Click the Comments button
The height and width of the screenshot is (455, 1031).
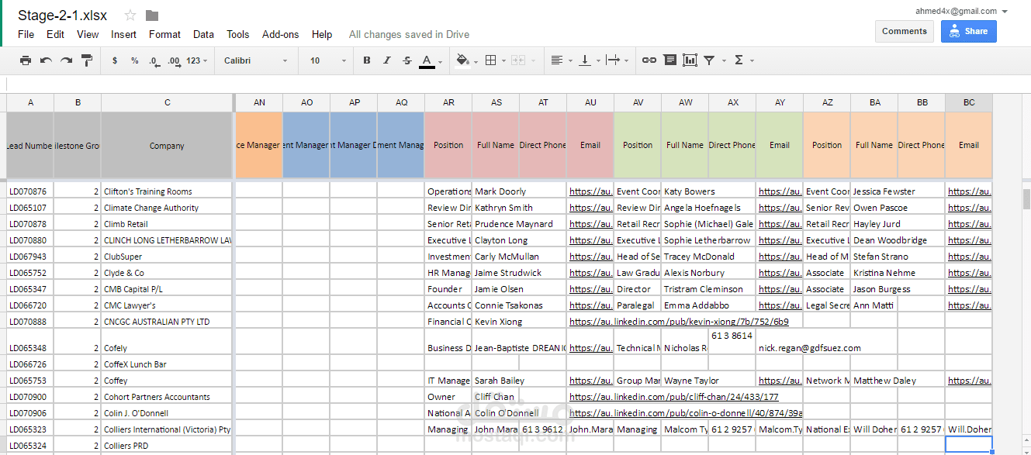click(x=905, y=31)
